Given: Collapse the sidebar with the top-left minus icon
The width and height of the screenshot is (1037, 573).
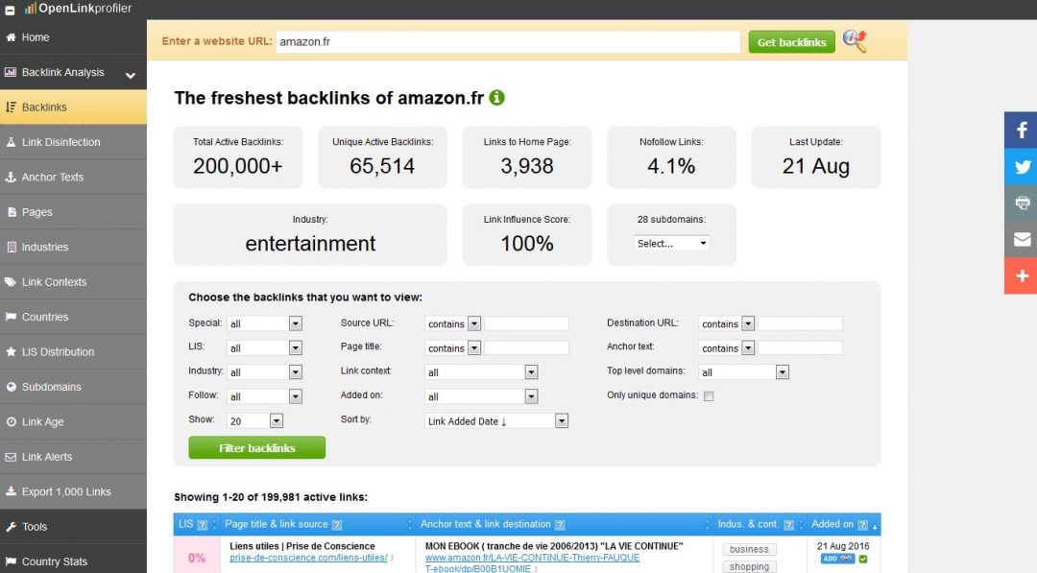Looking at the screenshot, I should coord(10,10).
